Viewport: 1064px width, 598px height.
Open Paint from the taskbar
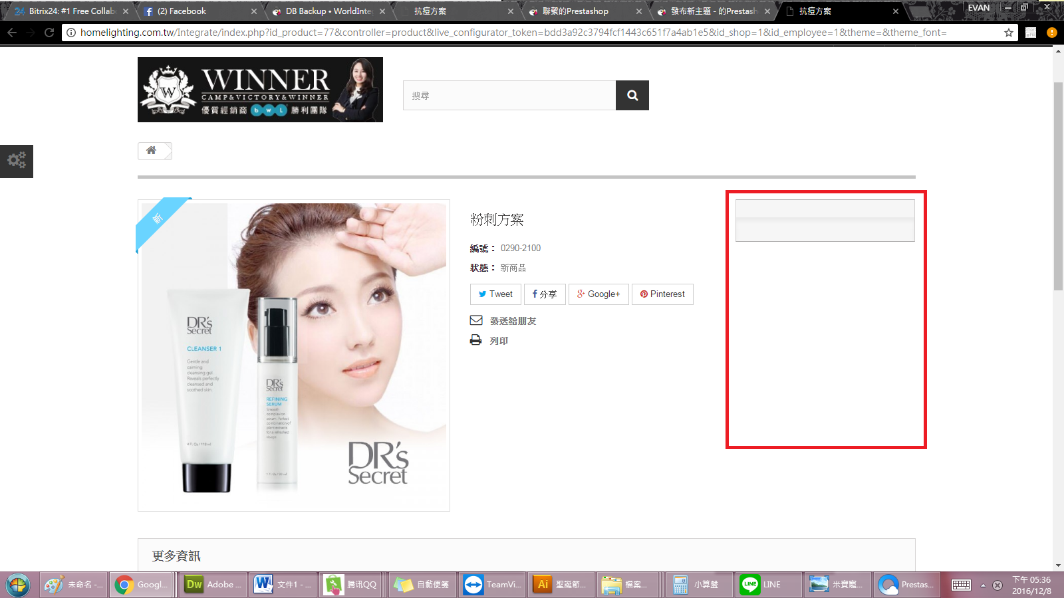pos(73,585)
